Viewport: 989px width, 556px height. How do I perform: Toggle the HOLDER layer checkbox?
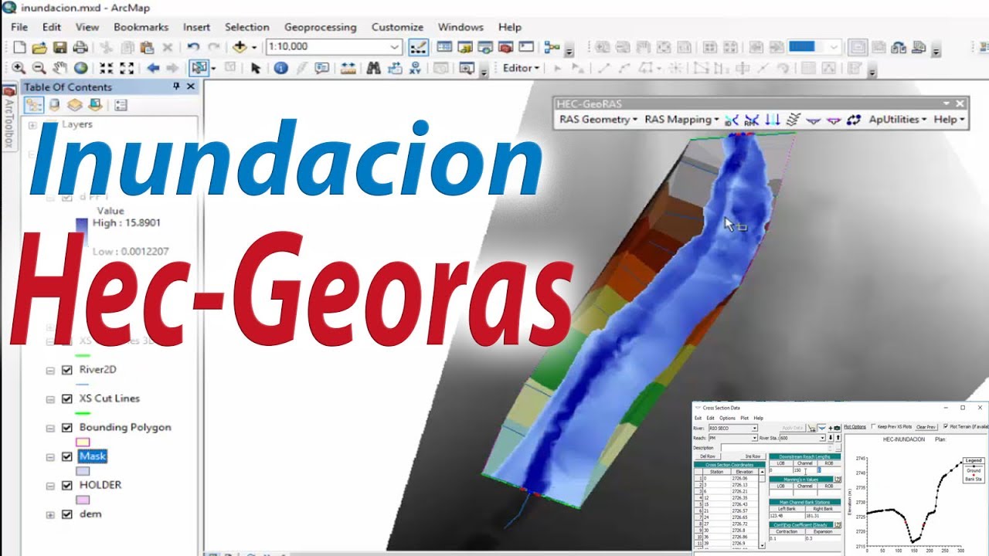tap(67, 485)
